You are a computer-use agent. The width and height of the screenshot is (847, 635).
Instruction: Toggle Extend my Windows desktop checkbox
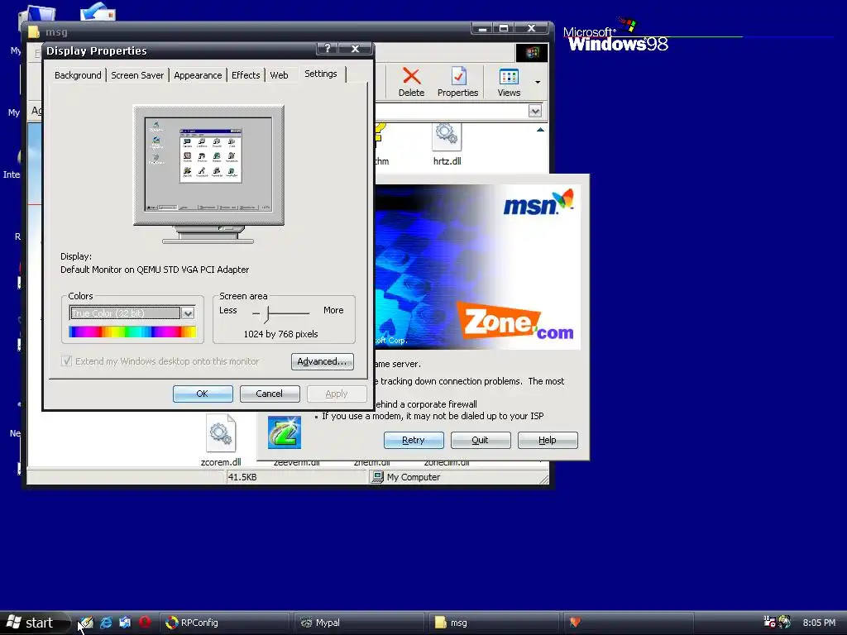pyautogui.click(x=66, y=361)
